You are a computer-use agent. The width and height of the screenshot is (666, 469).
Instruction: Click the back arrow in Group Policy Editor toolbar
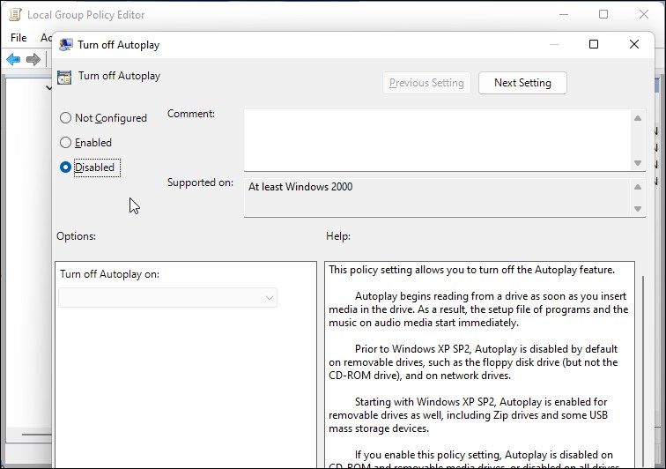point(13,59)
